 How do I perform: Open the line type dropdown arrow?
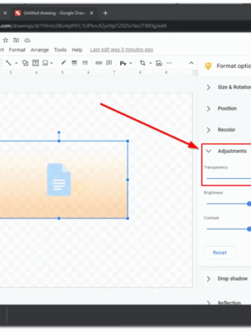(x=16, y=63)
